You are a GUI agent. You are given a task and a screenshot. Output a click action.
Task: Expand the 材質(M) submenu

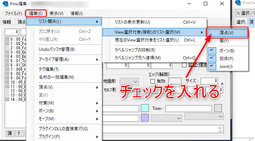(x=64, y=103)
